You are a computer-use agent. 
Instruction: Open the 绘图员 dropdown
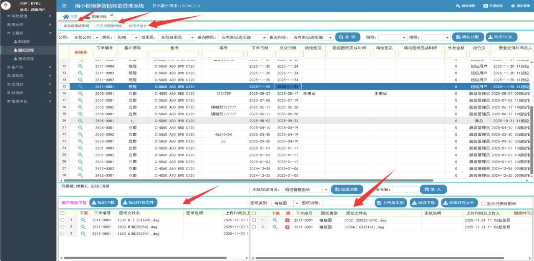coord(192,37)
